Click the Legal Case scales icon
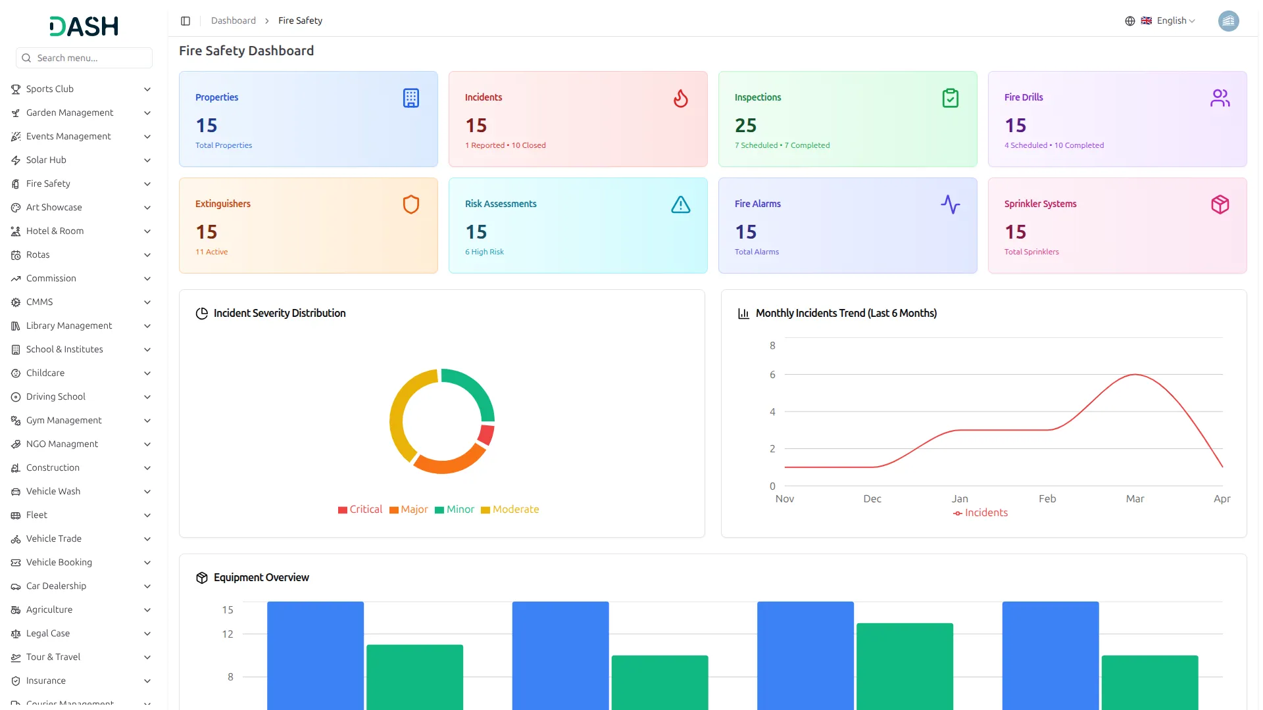This screenshot has height=710, width=1263. [16, 634]
